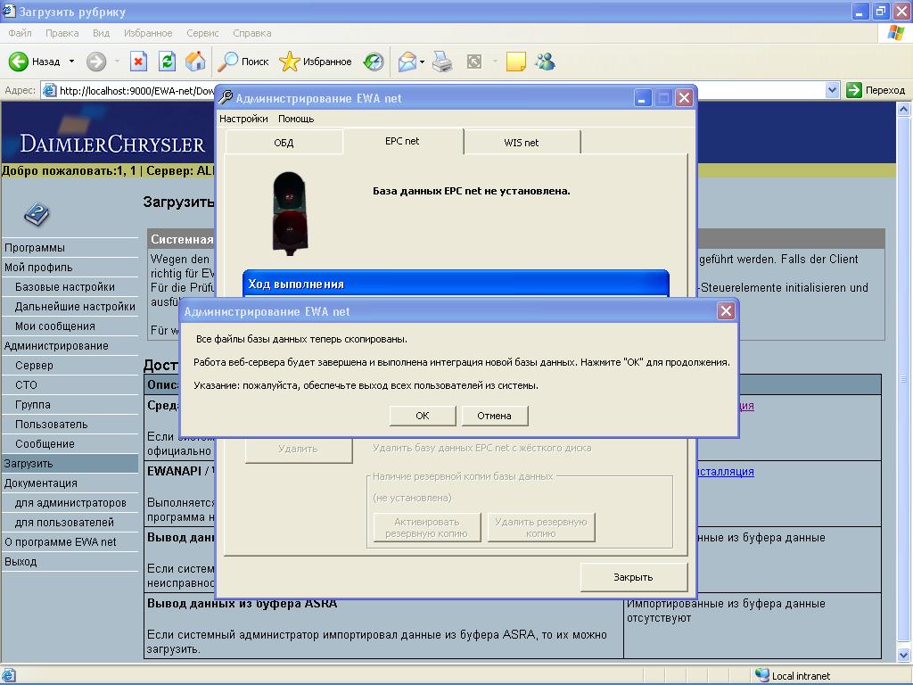Image resolution: width=913 pixels, height=685 pixels.
Task: Click the Удалить button
Action: click(298, 450)
